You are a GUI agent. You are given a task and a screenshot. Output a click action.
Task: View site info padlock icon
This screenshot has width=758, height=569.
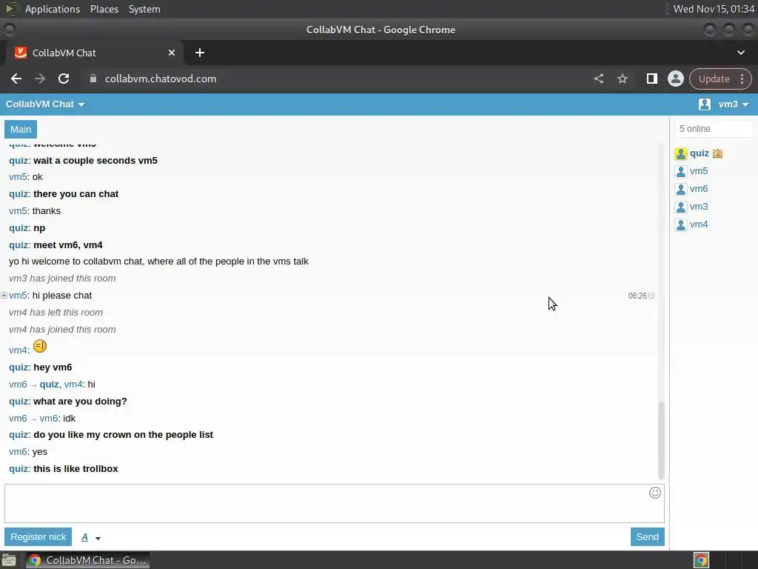click(x=93, y=79)
